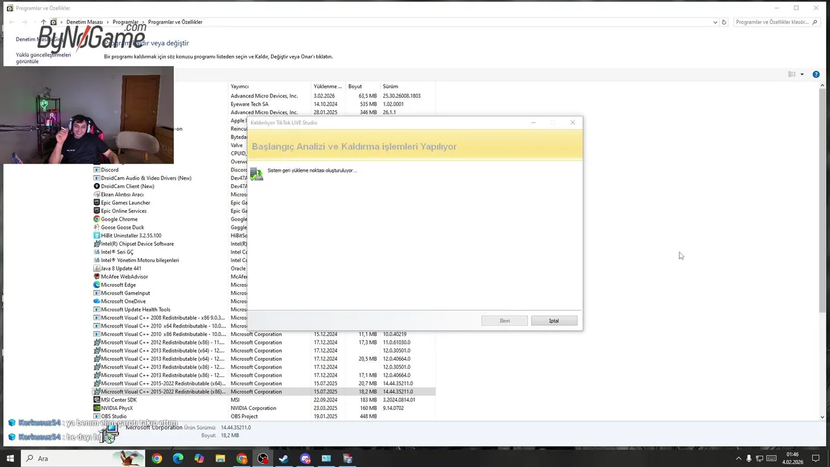Open Steam from the taskbar
Viewport: 830px width, 467px height.
(x=284, y=459)
